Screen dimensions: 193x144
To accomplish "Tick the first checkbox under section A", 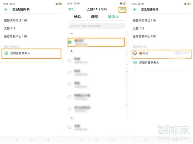I will 70,60.
